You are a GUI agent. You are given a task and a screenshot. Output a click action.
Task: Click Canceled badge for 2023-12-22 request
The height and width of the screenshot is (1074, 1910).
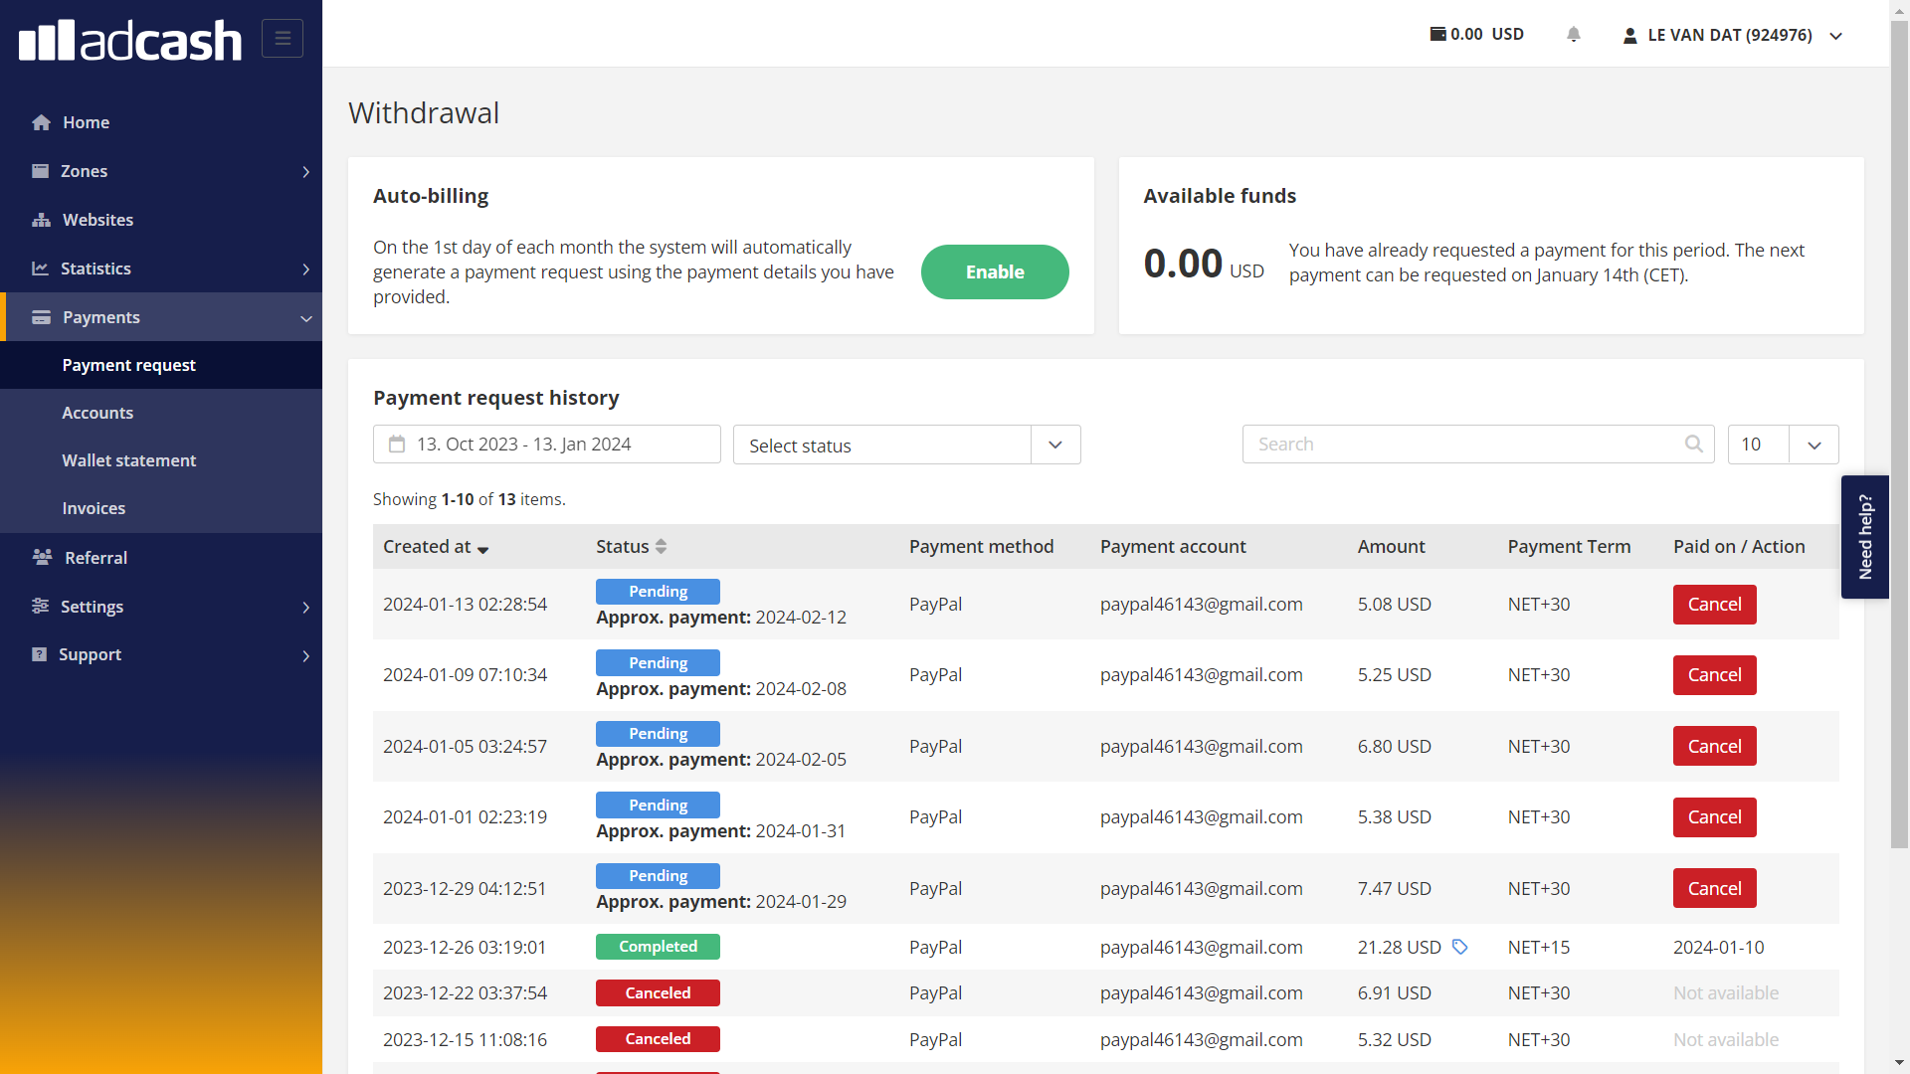(x=658, y=993)
